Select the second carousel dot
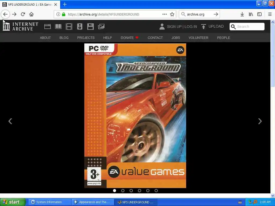The width and height of the screenshot is (275, 206). 123,190
